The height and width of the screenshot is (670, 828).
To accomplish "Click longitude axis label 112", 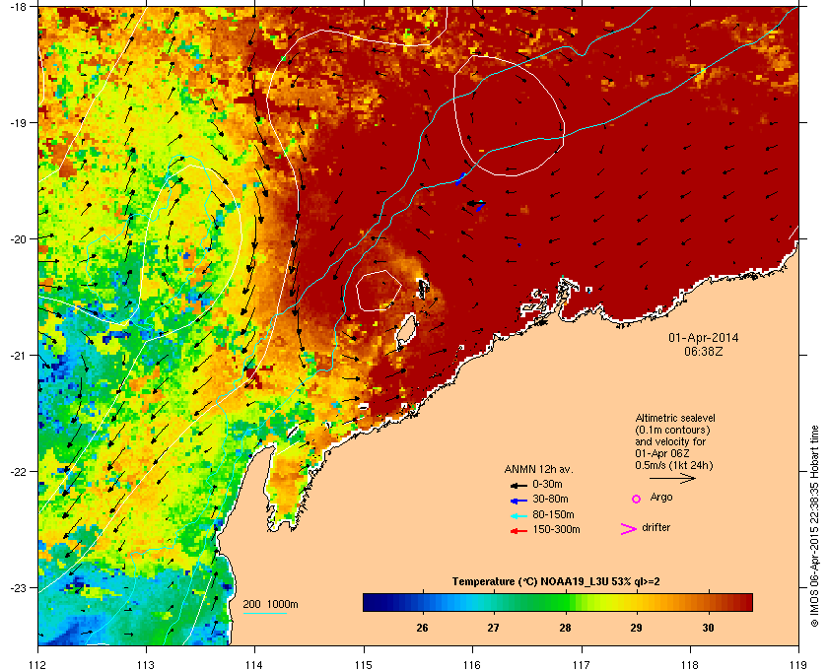I will (38, 665).
